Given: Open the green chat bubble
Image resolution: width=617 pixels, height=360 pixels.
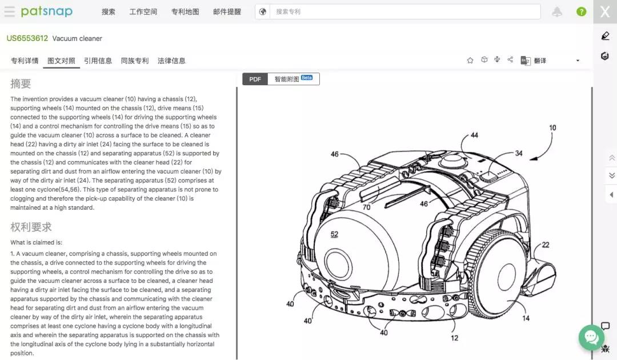Looking at the screenshot, I should coord(591,337).
